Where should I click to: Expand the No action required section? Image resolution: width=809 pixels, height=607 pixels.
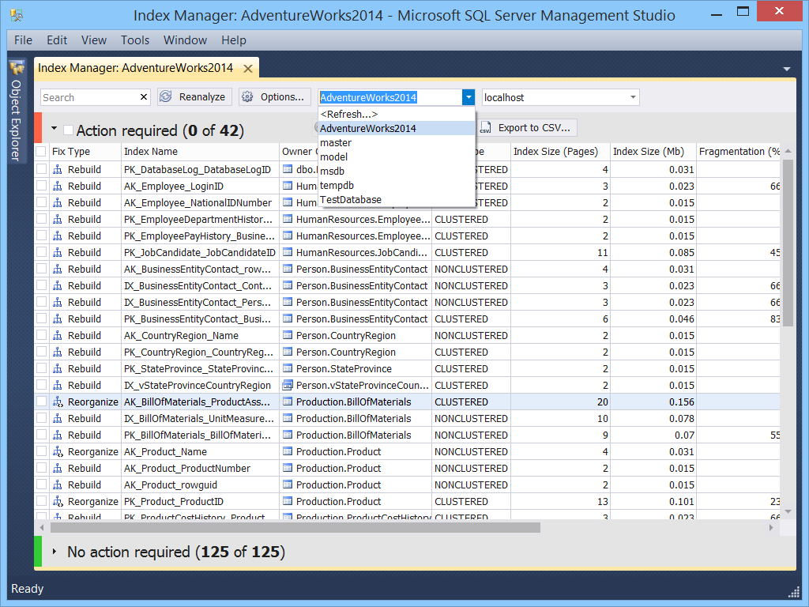point(55,552)
